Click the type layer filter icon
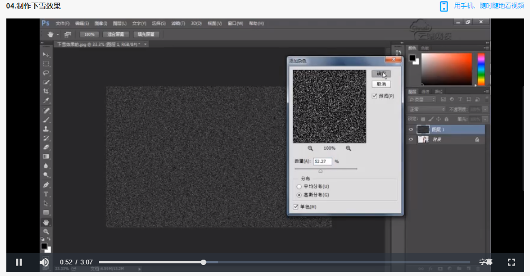Screen dimensions: 530x276 pyautogui.click(x=460, y=100)
